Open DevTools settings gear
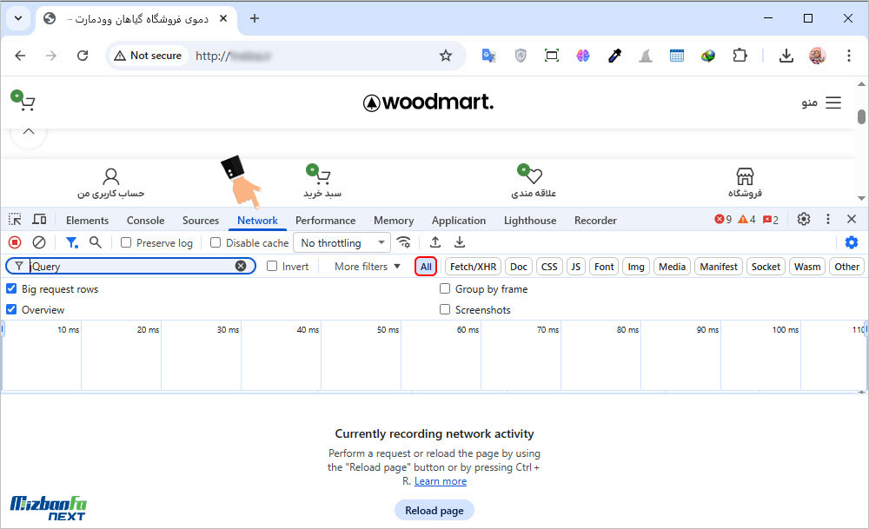This screenshot has width=869, height=529. click(x=804, y=220)
